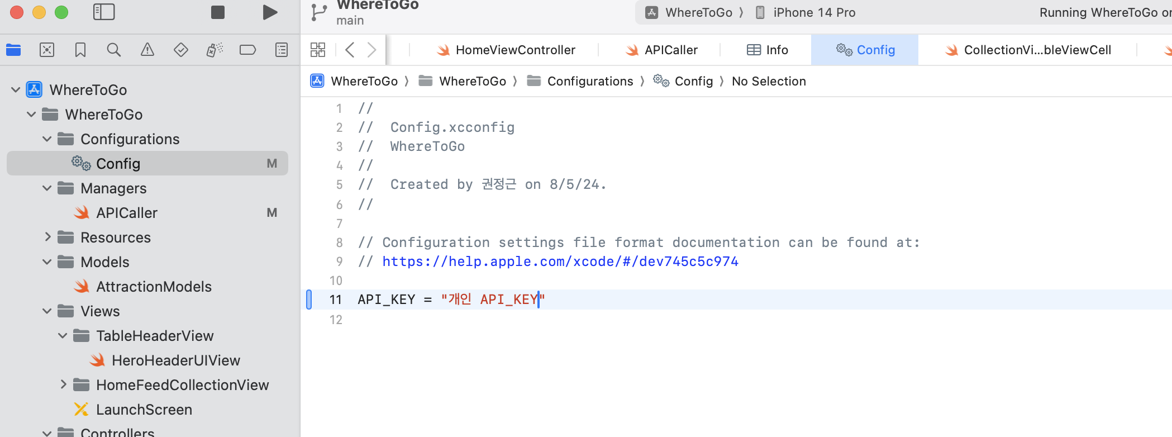
Task: Select Config file in navigator
Action: [147, 163]
